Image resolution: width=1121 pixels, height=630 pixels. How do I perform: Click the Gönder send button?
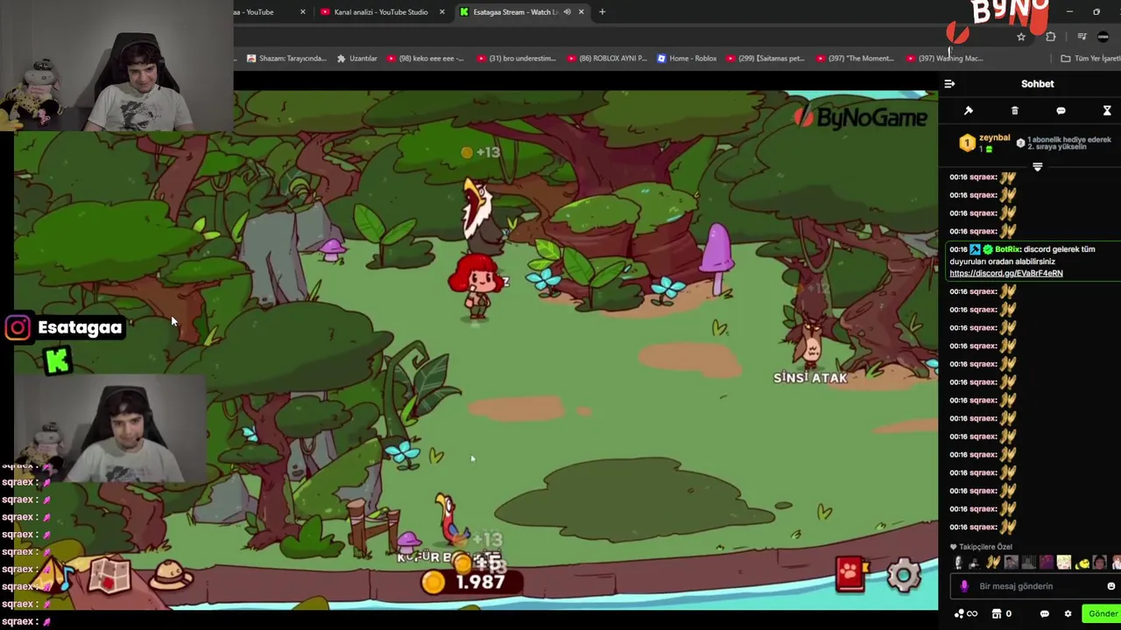[x=1103, y=614]
